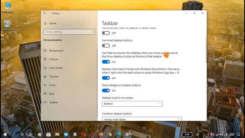Open Microsoft Store from the taskbar
This screenshot has height=138, width=245.
click(49, 135)
